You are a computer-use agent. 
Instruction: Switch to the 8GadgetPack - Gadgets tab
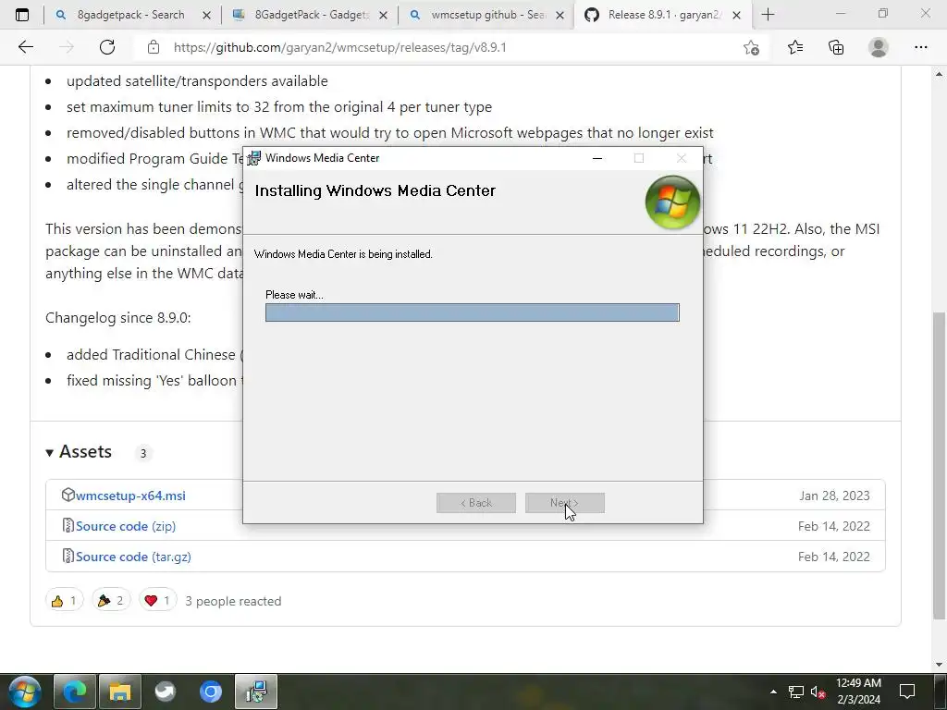pos(309,15)
